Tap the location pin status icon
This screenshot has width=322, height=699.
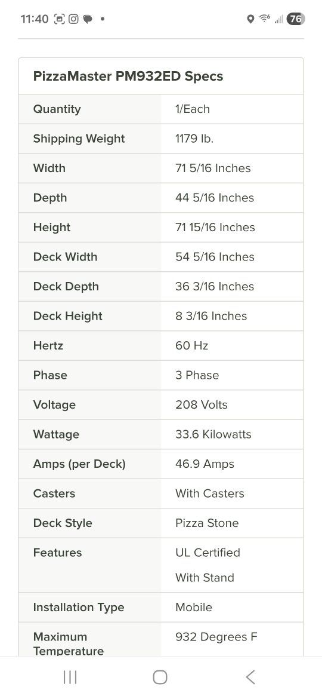pos(250,19)
